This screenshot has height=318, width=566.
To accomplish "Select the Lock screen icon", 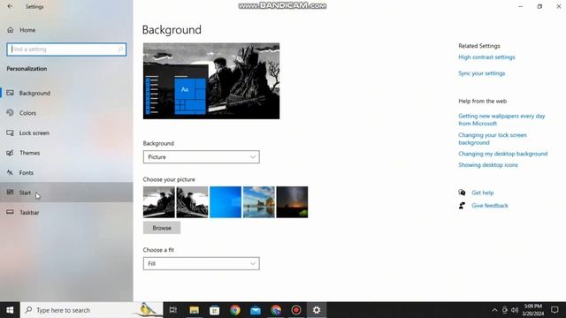I will point(10,132).
